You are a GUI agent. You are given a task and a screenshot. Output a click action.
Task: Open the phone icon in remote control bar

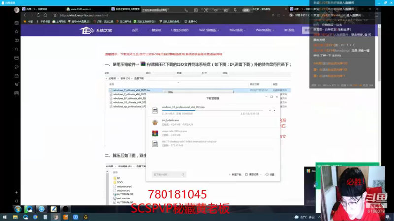pos(186,10)
